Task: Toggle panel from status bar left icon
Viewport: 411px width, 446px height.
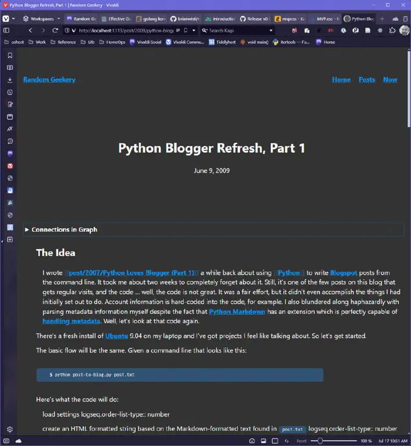Action: click(6, 441)
